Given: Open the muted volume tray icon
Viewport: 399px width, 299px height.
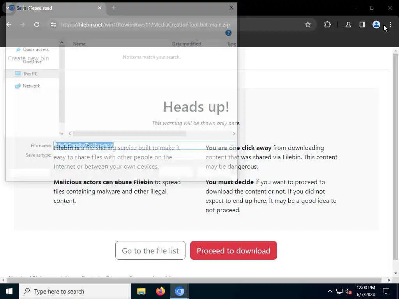Looking at the screenshot, I should pos(348,291).
